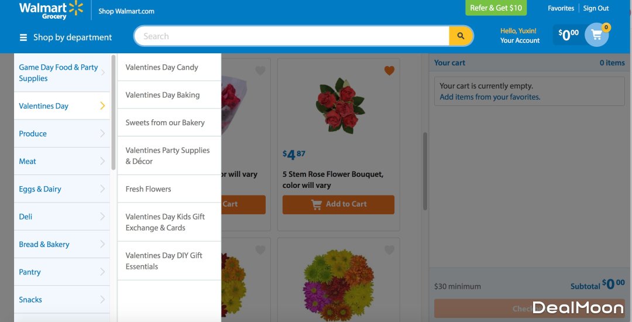Expand the Bread & Bakery chevron

click(102, 244)
